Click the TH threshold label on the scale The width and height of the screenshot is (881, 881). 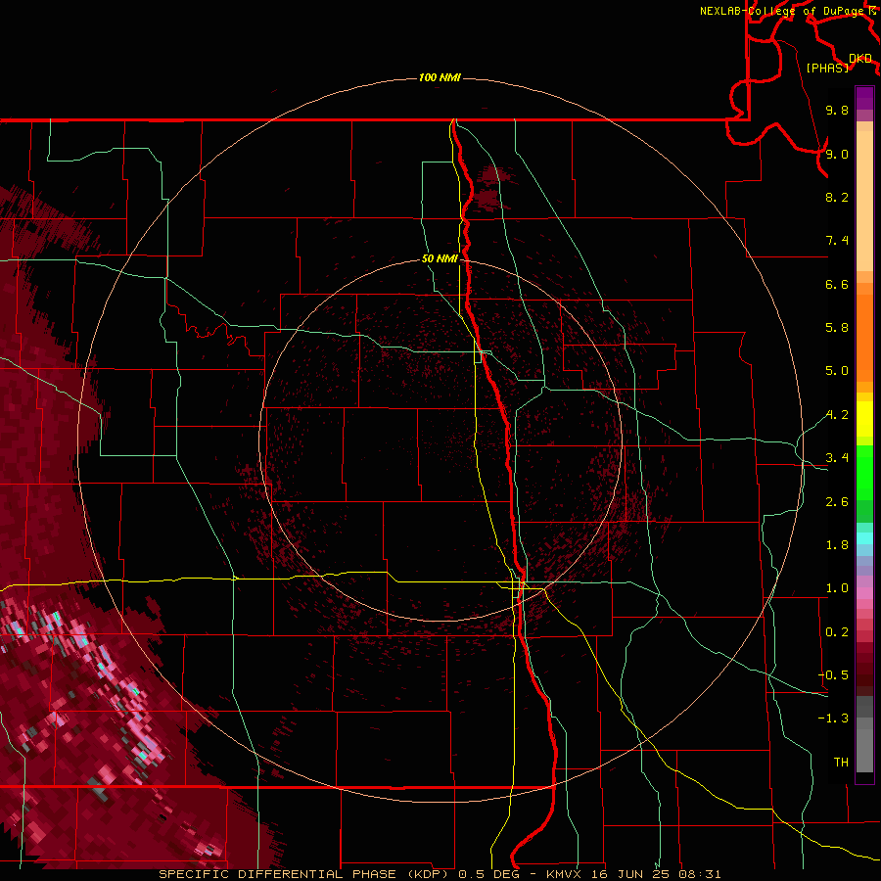click(841, 763)
